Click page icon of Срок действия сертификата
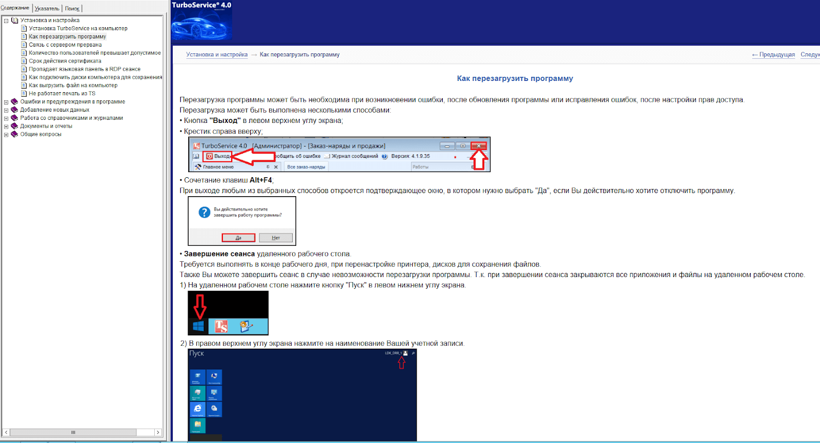The height and width of the screenshot is (443, 820). (24, 61)
